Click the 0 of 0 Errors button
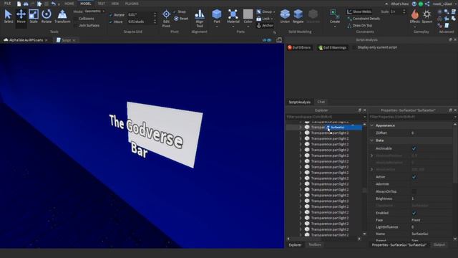This screenshot has width=458, height=258. (299, 47)
